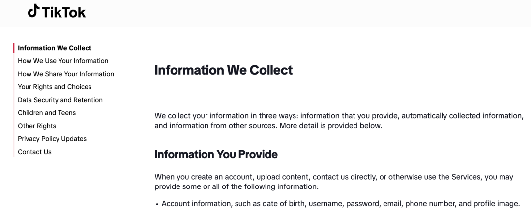The height and width of the screenshot is (213, 531).
Task: Navigate to Children and Teens section
Action: [47, 113]
